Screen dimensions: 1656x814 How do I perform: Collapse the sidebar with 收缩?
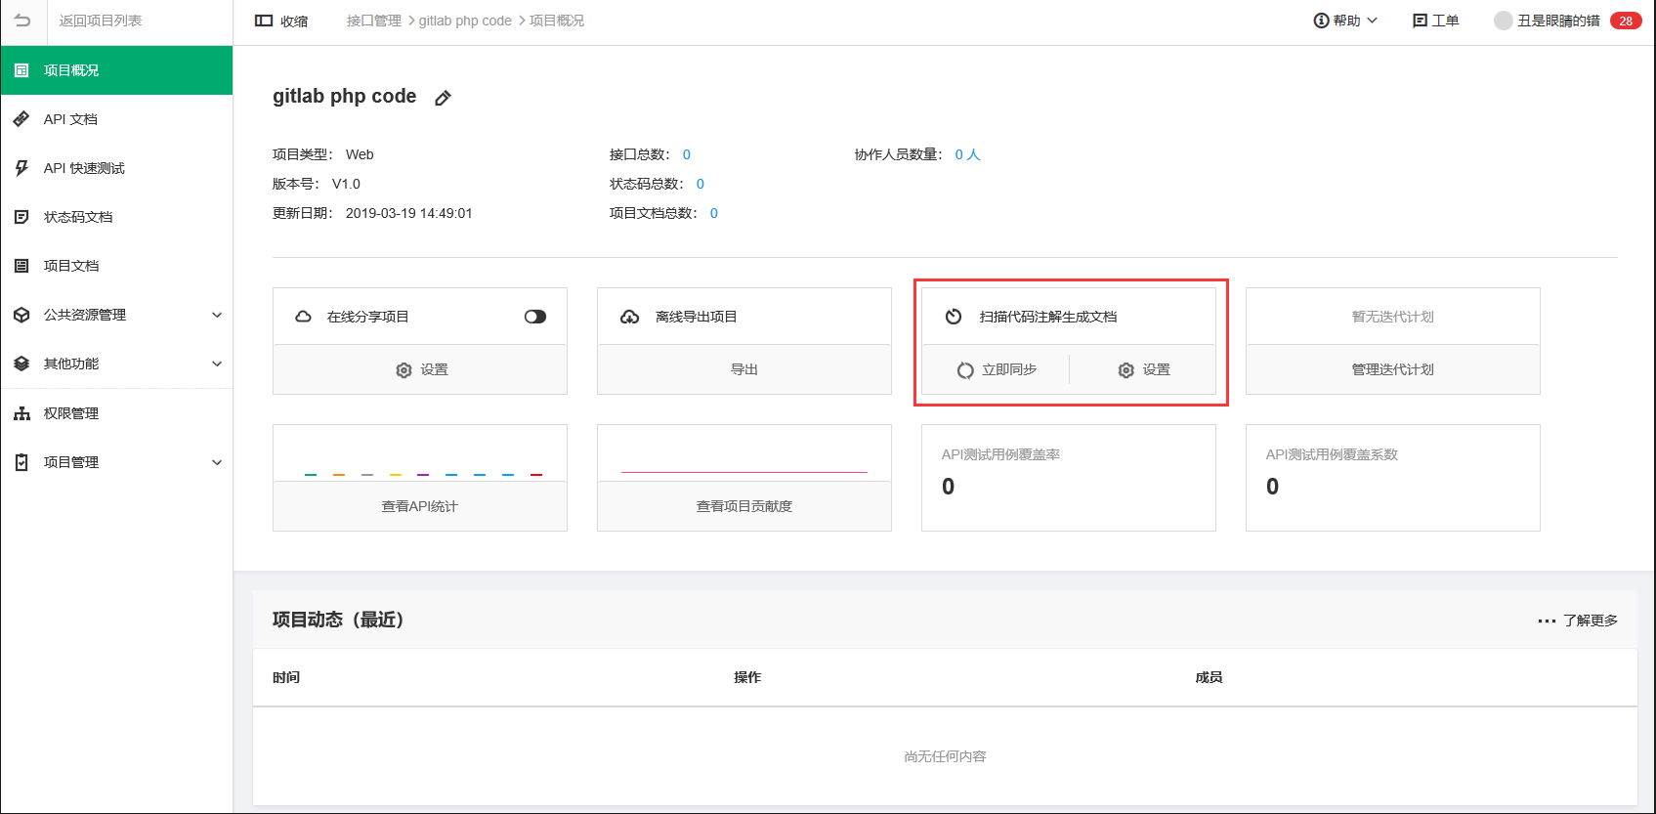(281, 21)
